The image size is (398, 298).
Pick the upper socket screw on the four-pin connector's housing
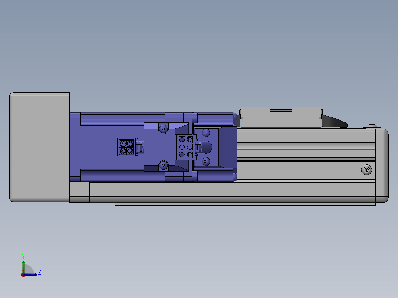pyautogui.click(x=164, y=129)
